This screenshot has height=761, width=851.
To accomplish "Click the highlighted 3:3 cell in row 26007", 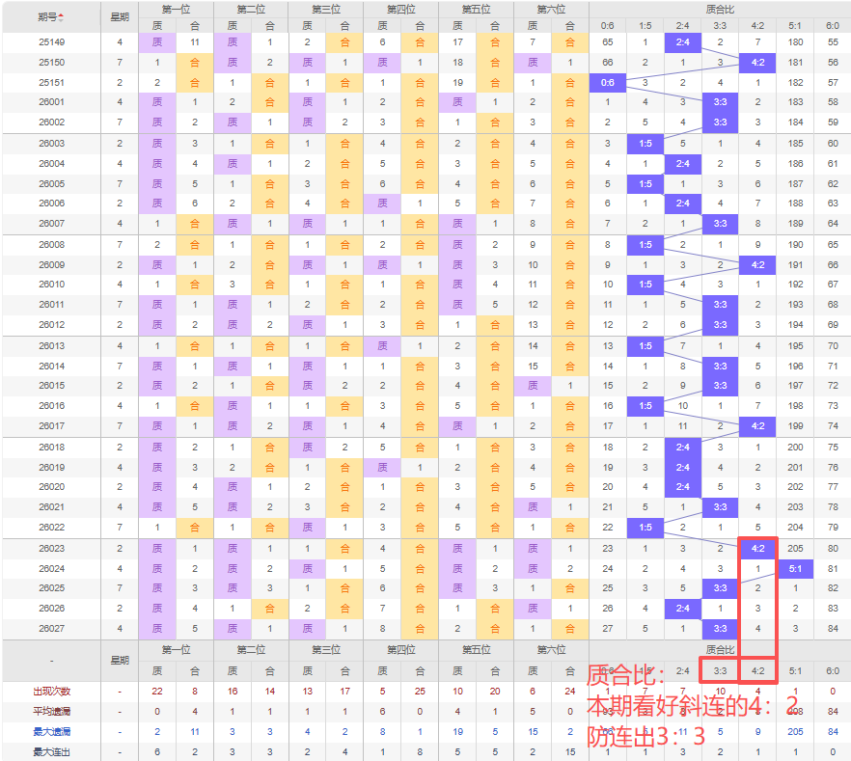I will tap(720, 224).
